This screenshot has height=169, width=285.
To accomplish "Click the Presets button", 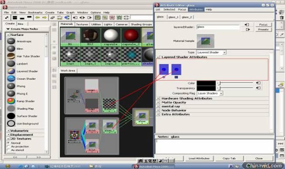I will pyautogui.click(x=263, y=29).
